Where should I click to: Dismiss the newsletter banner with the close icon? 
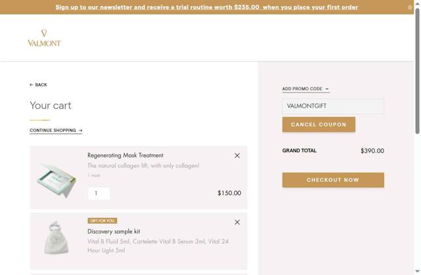[410, 7]
